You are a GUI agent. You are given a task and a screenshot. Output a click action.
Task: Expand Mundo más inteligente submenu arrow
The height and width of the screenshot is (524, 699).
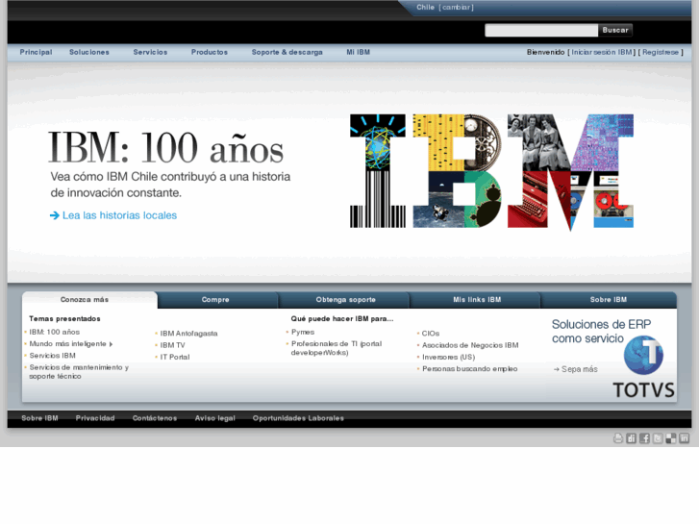point(111,344)
